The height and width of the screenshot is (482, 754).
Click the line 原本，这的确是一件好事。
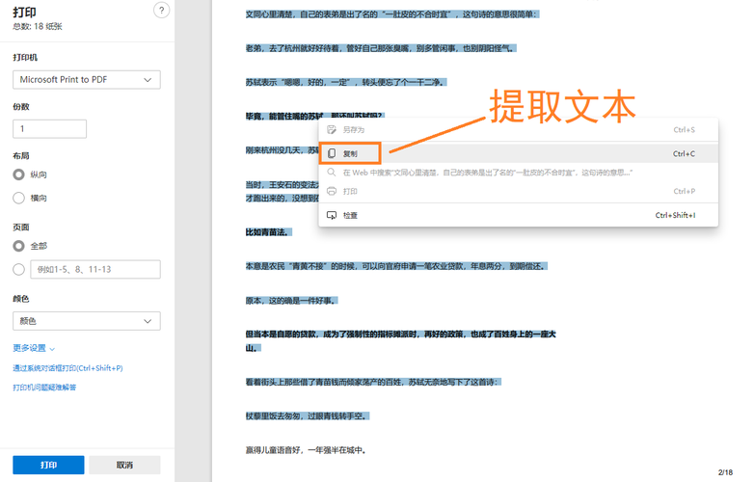click(291, 301)
